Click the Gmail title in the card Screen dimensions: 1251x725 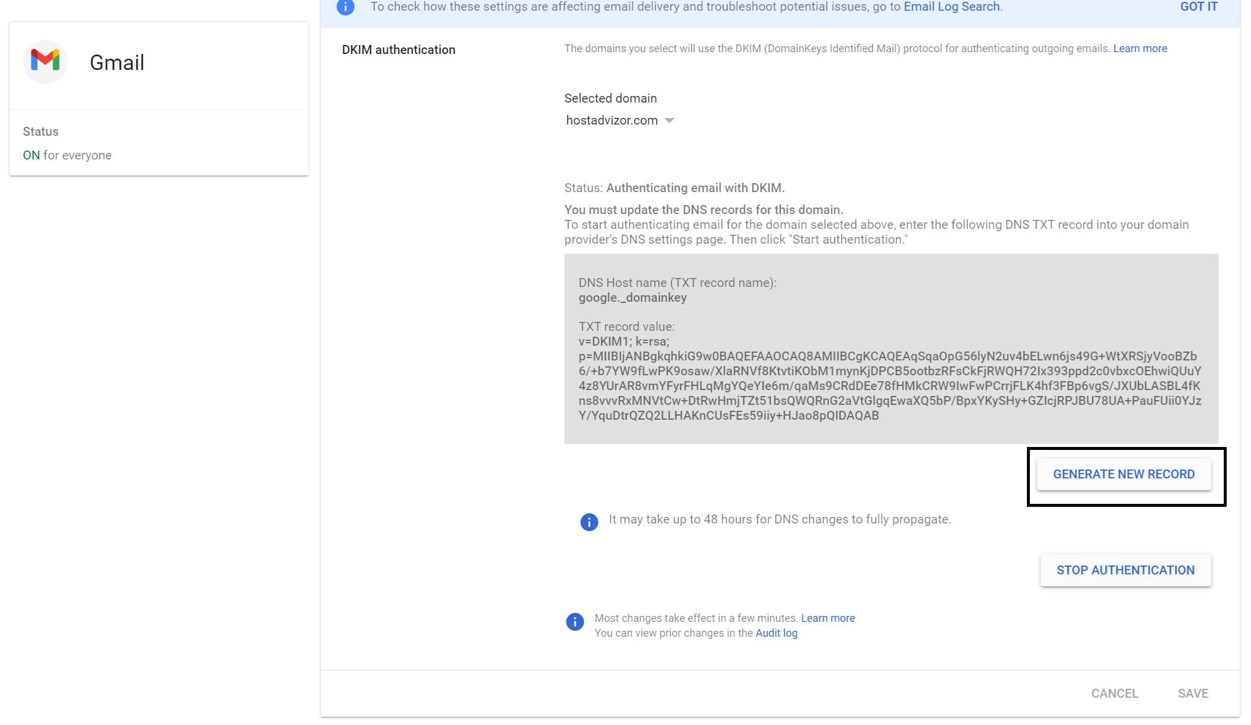[117, 63]
